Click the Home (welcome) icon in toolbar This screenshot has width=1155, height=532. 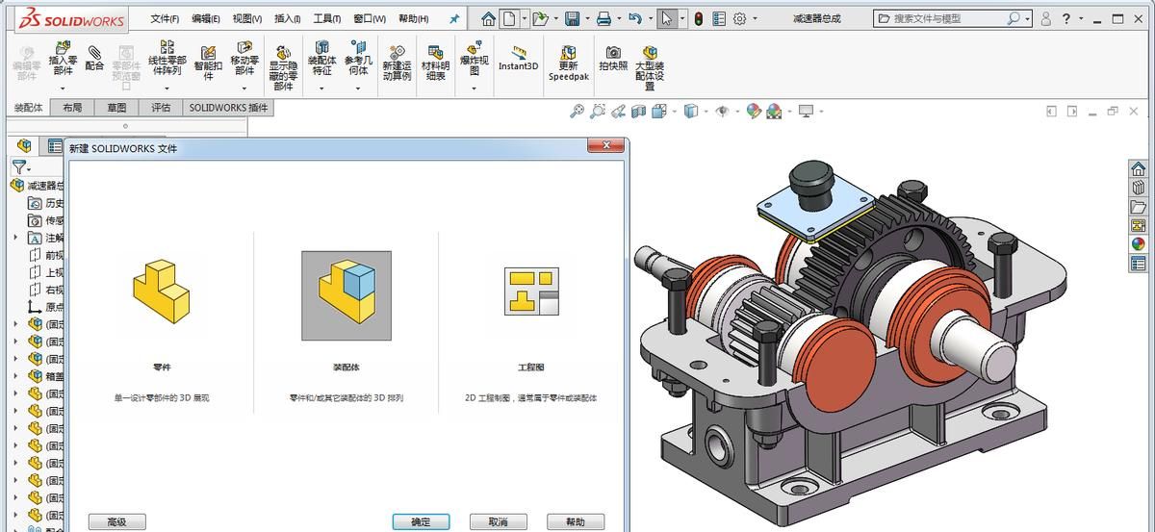[489, 18]
